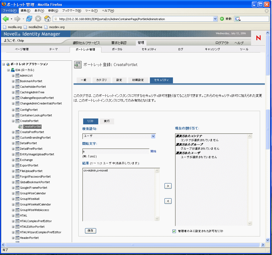The image size is (272, 255).
Task: Click the ログアウト link
Action: click(x=222, y=43)
